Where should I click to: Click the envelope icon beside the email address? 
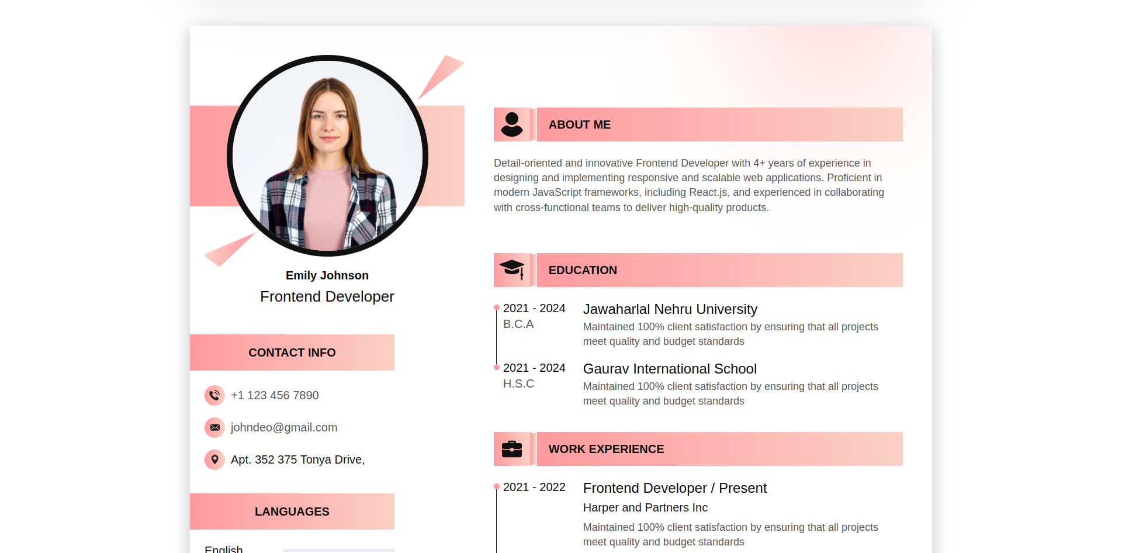[214, 427]
